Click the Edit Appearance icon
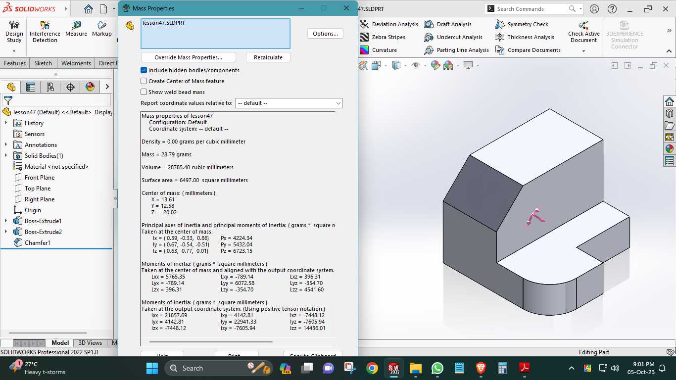Image resolution: width=676 pixels, height=380 pixels. click(x=435, y=65)
